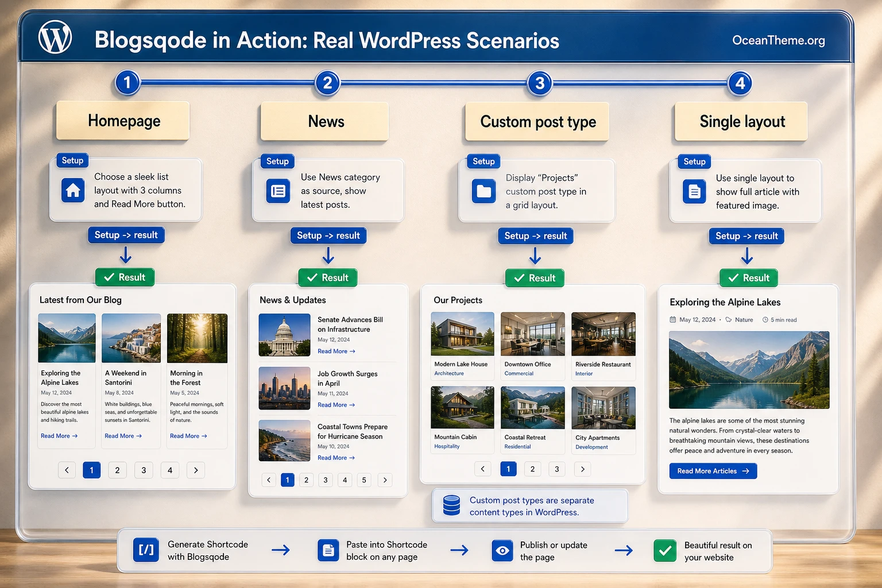Click the Read More Articles button
The width and height of the screenshot is (882, 588).
click(713, 471)
